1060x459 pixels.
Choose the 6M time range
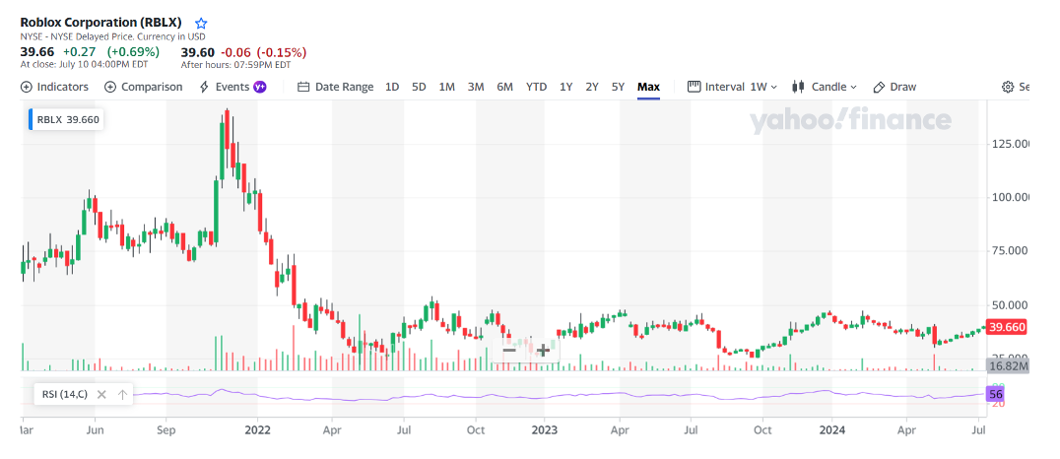point(504,87)
